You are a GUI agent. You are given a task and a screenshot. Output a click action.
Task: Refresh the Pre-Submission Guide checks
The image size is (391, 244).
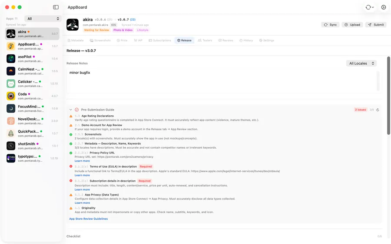click(378, 110)
